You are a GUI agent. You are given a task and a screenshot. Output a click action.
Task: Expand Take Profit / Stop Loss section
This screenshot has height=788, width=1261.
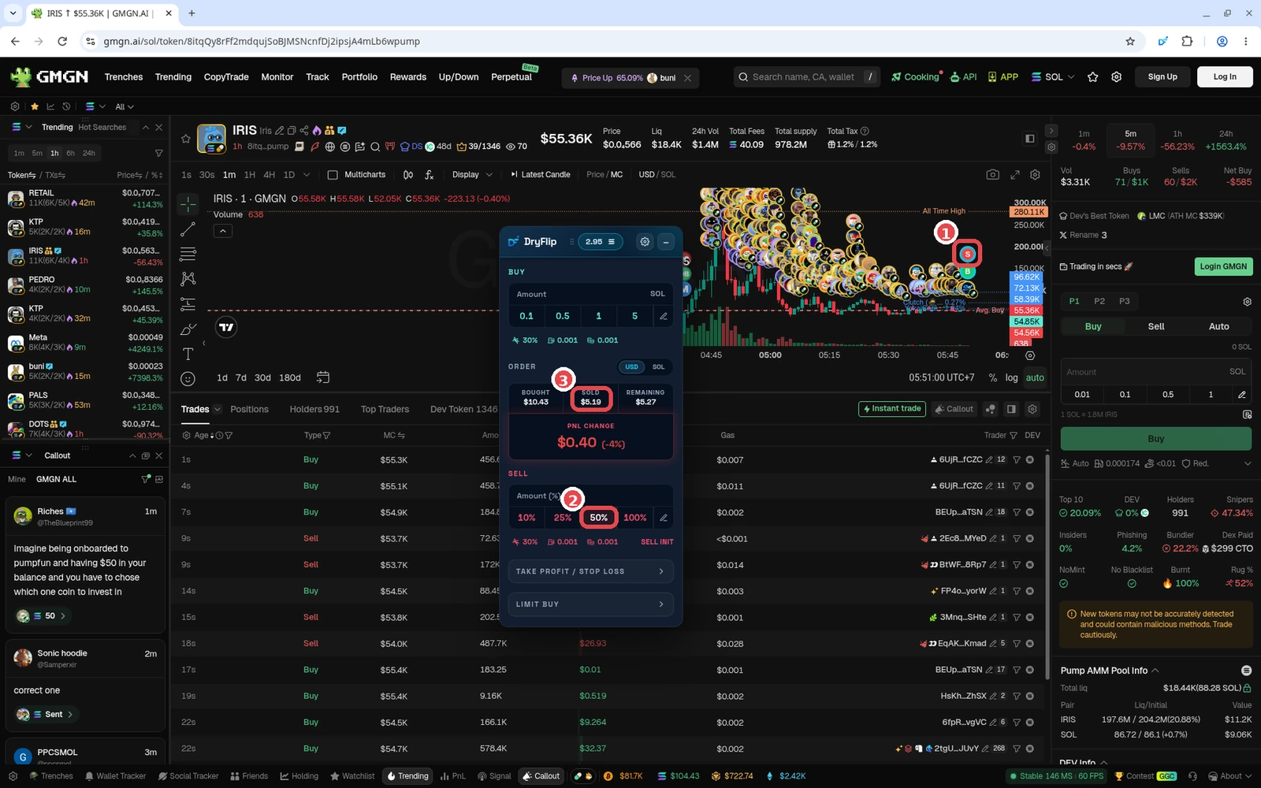(590, 571)
